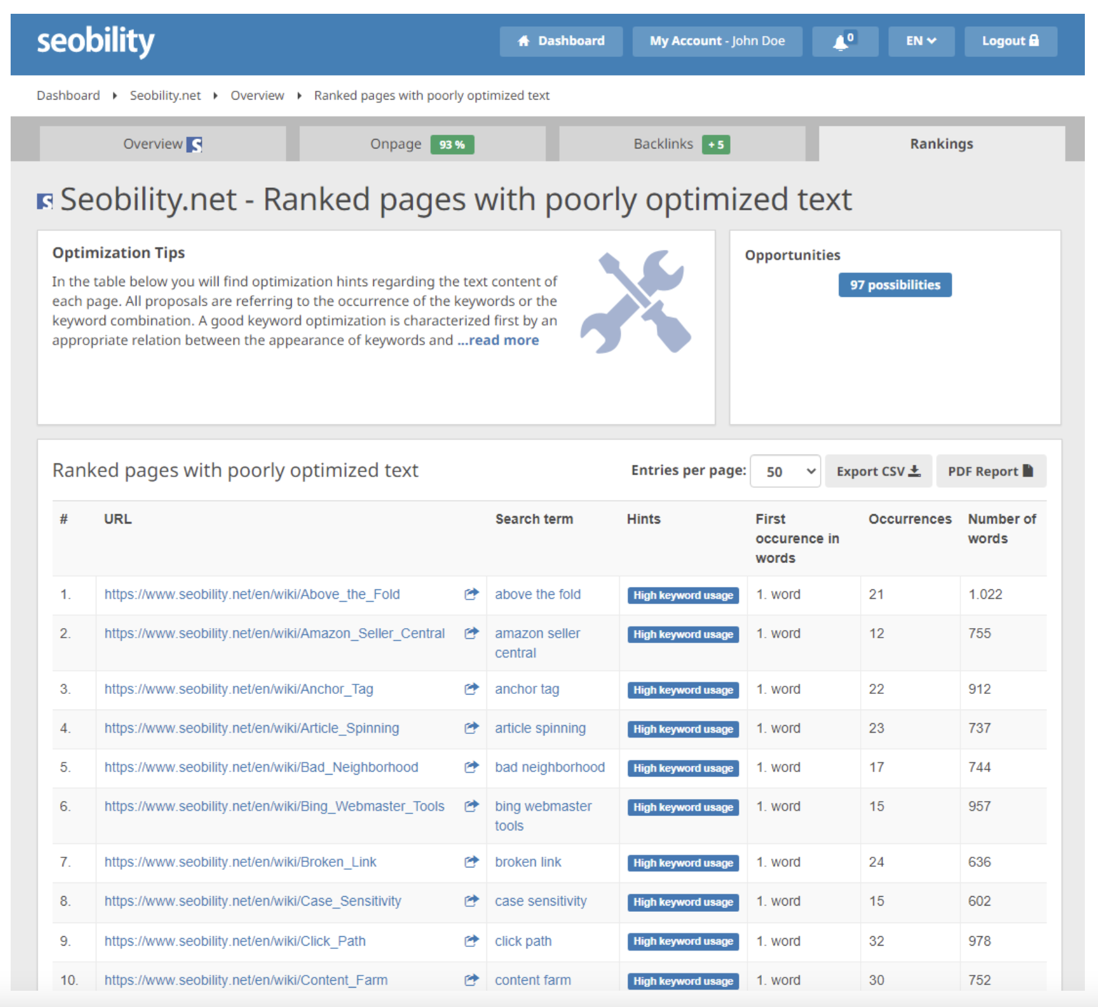Open the Anchor_Tag wiki URL
1098x1007 pixels.
[x=239, y=689]
